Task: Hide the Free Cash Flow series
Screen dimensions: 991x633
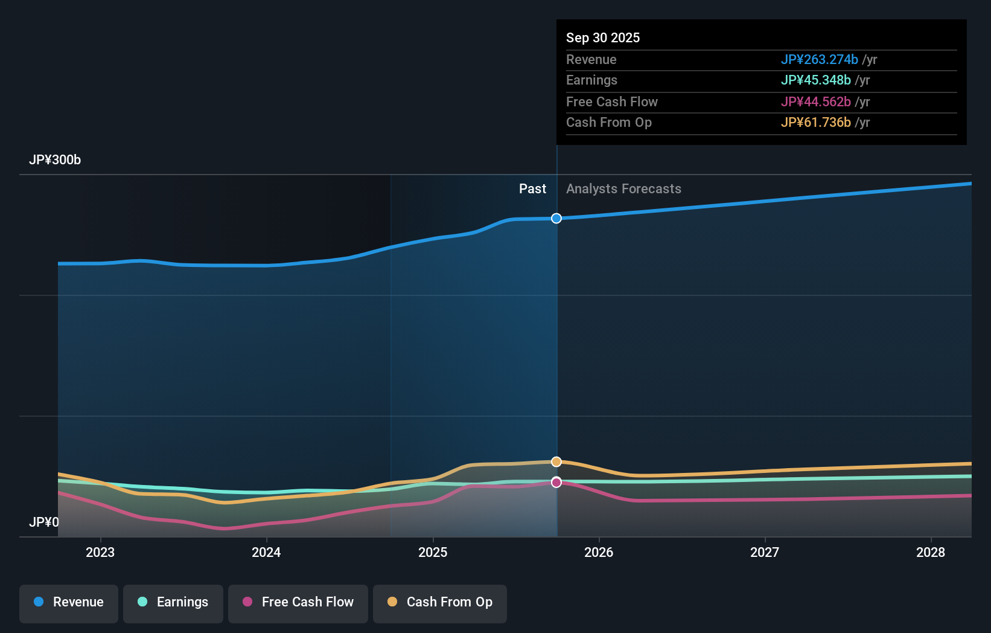Action: tap(298, 602)
